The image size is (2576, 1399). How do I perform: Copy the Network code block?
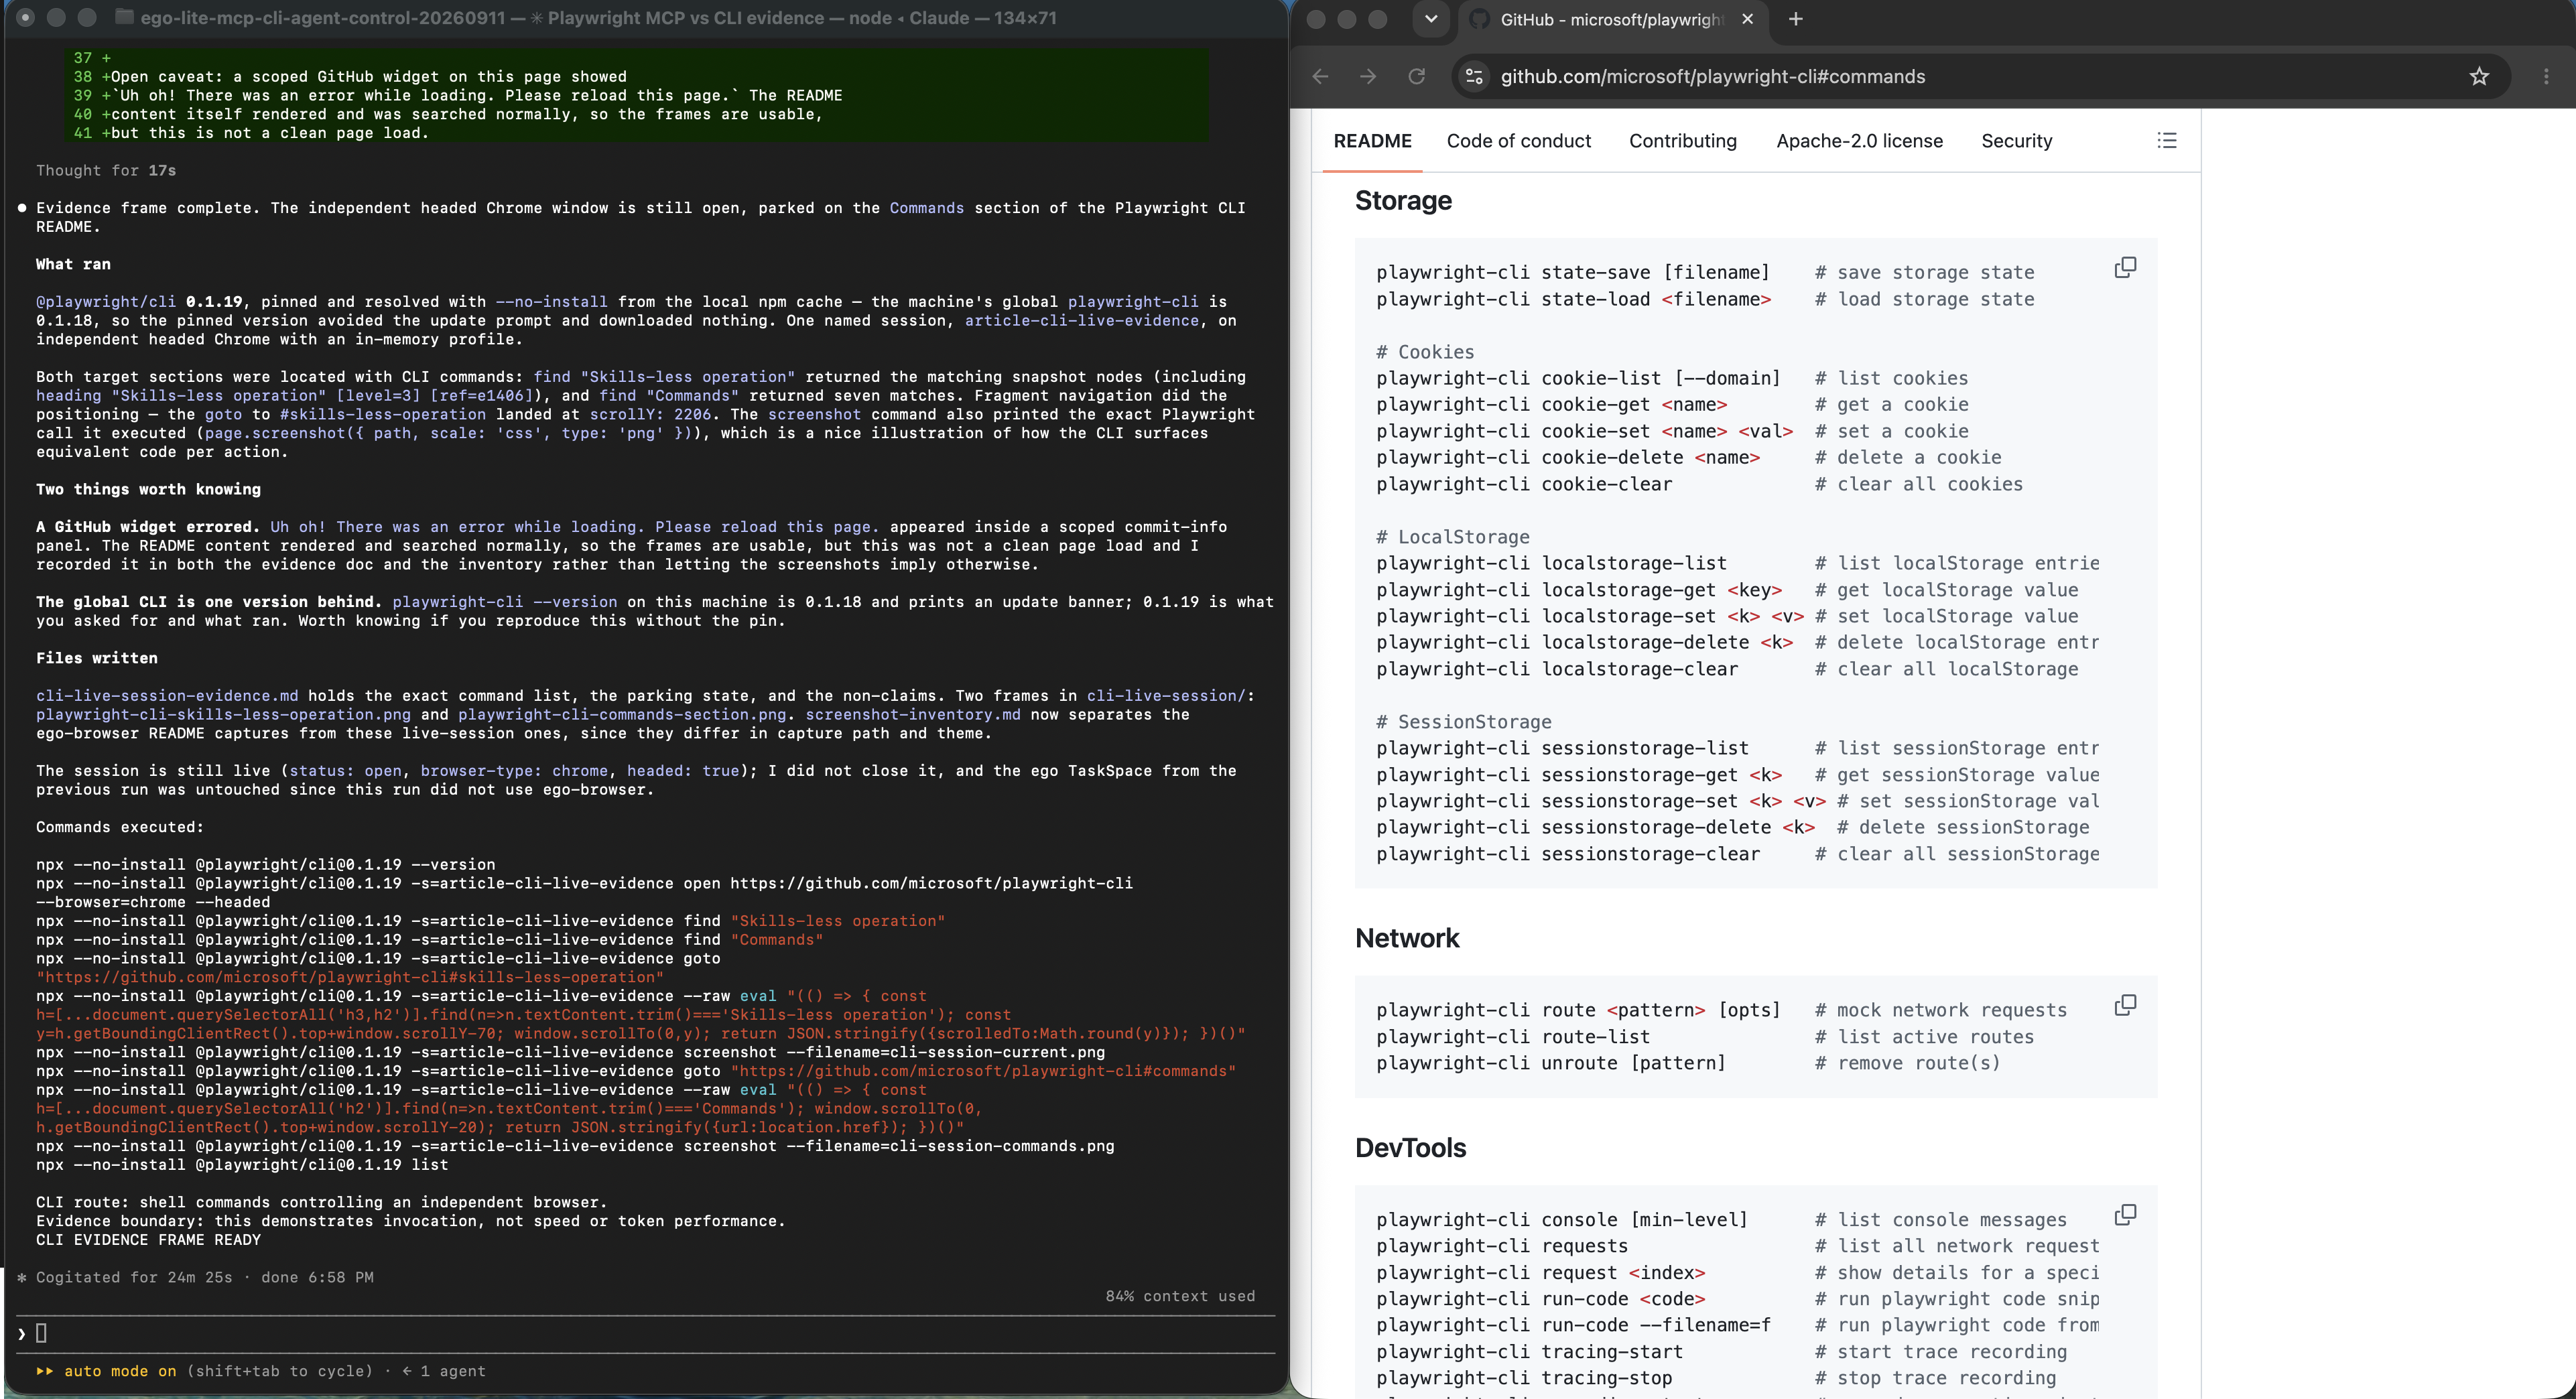tap(2125, 1005)
